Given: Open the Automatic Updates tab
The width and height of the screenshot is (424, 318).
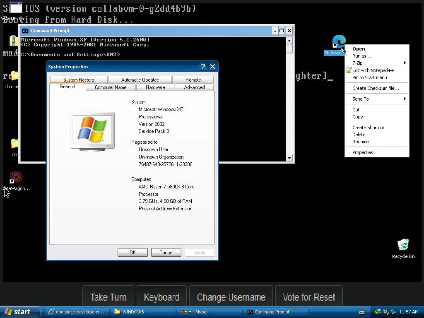Looking at the screenshot, I should [140, 80].
